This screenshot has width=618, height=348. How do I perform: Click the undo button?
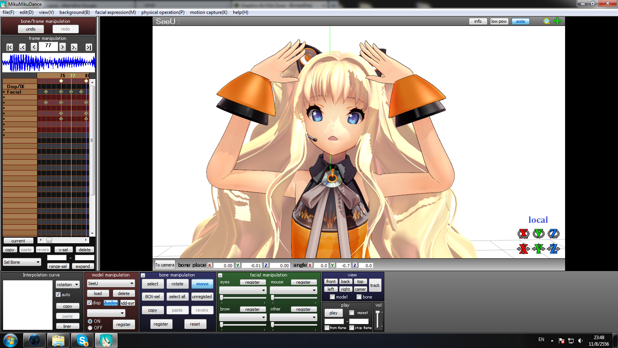[31, 29]
